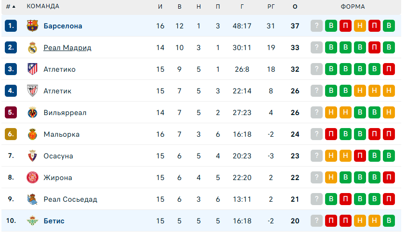Click the Villarreal yellow crest icon

pos(32,113)
